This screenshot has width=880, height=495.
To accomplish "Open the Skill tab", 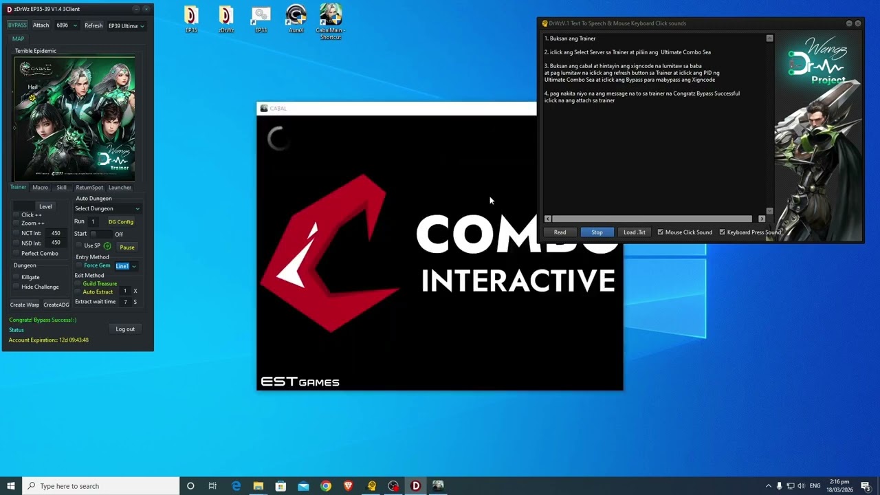I will [62, 187].
